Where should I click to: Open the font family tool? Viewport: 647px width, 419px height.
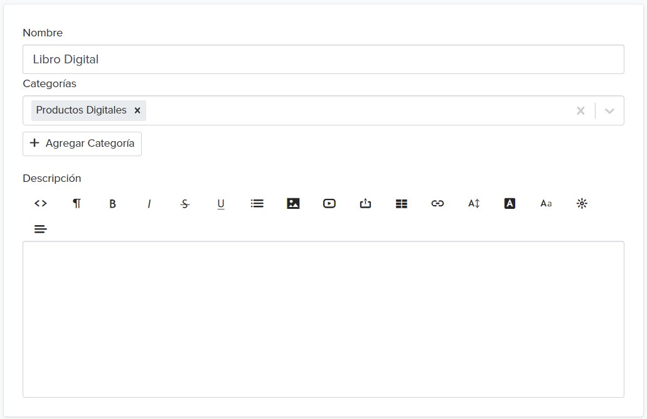tap(546, 203)
